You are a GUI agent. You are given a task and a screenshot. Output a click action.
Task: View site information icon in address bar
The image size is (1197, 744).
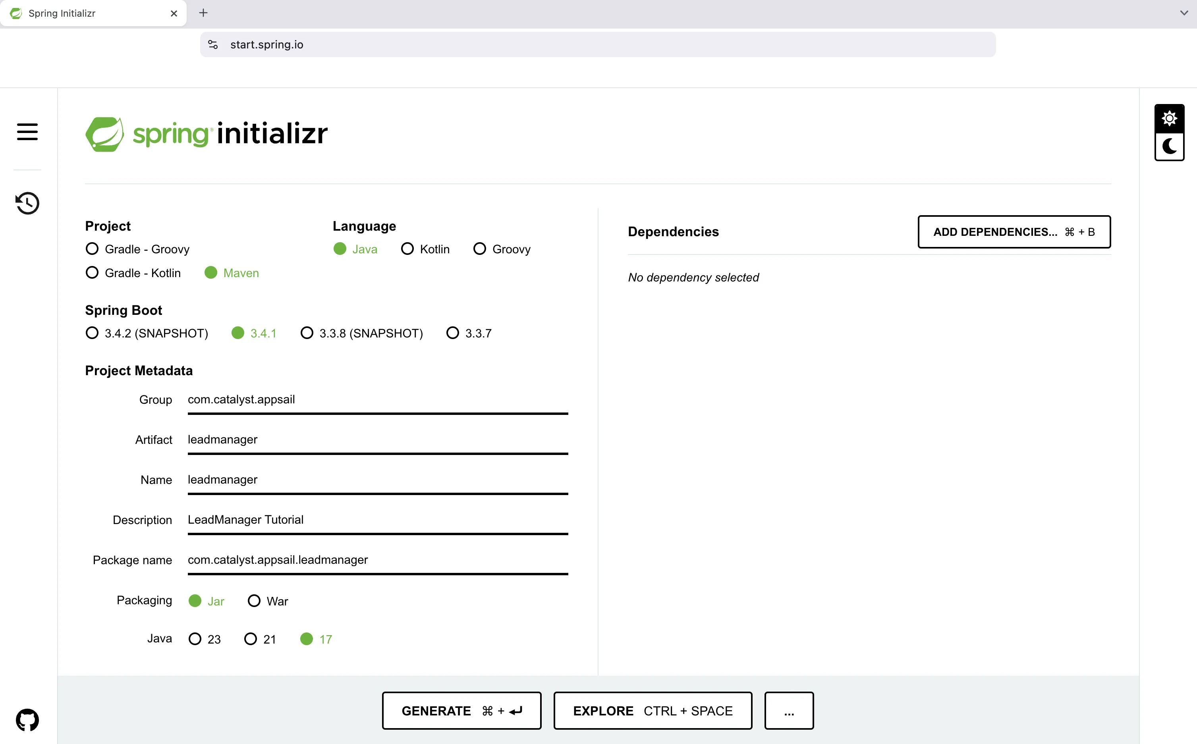[x=213, y=45]
